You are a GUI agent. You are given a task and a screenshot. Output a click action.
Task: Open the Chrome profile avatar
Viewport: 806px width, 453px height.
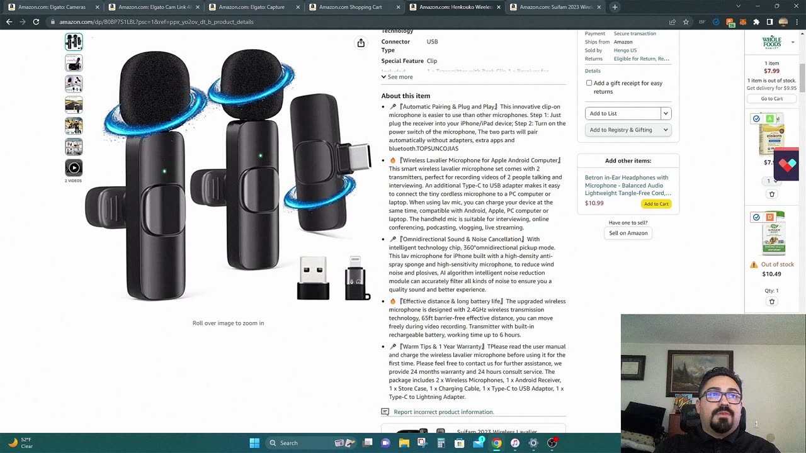(783, 22)
